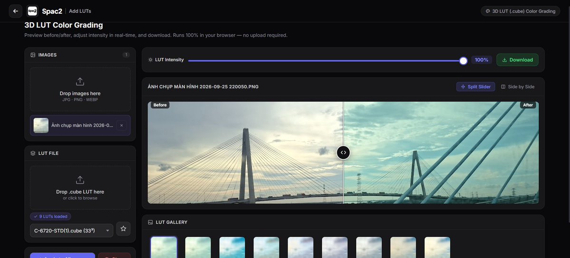This screenshot has height=258, width=570.
Task: Select the sixth LUT gallery thumbnail
Action: [x=335, y=248]
